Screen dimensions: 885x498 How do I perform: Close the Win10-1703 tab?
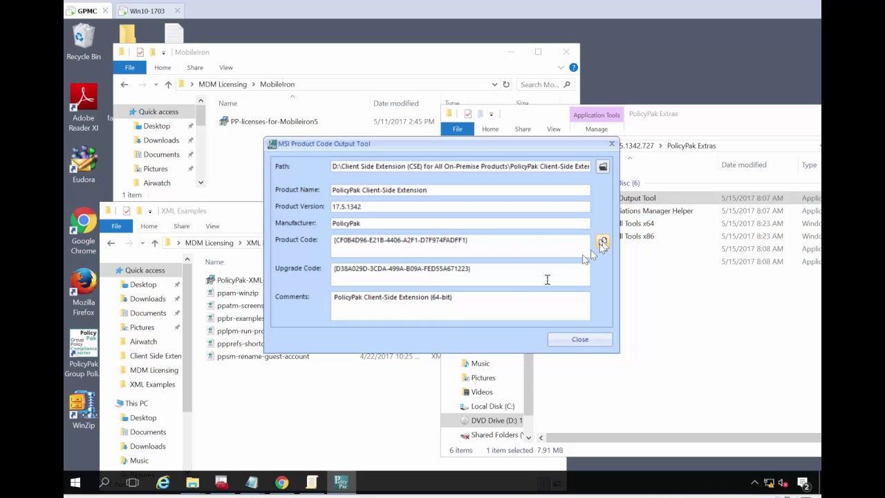pyautogui.click(x=177, y=11)
